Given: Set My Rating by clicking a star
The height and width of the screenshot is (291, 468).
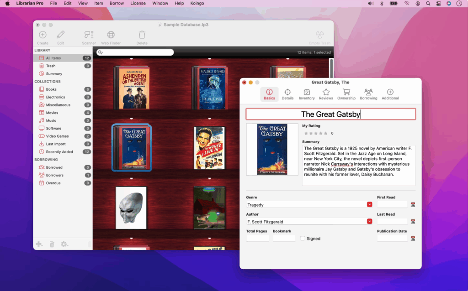Looking at the screenshot, I should pos(314,134).
